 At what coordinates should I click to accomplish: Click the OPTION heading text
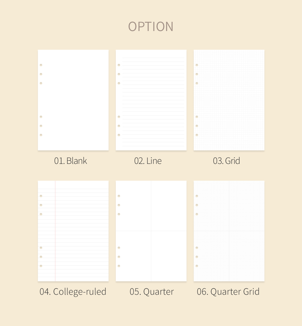point(151,27)
